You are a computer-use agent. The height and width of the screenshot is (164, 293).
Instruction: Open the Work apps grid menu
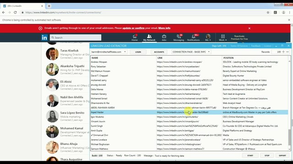click(x=223, y=37)
